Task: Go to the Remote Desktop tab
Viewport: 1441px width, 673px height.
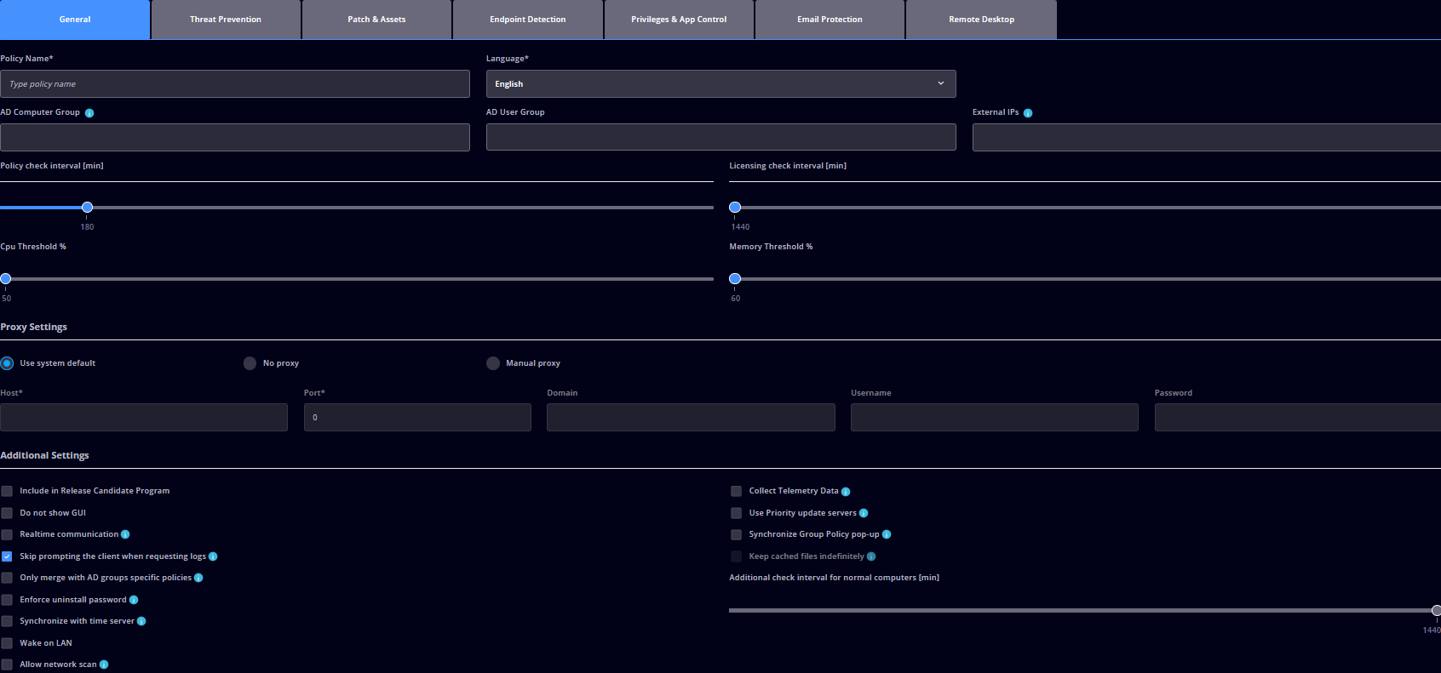Action: (981, 20)
